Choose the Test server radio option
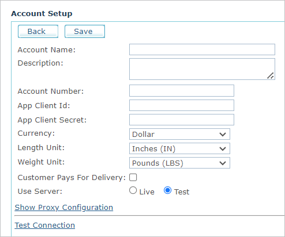The width and height of the screenshot is (285, 237). click(168, 190)
